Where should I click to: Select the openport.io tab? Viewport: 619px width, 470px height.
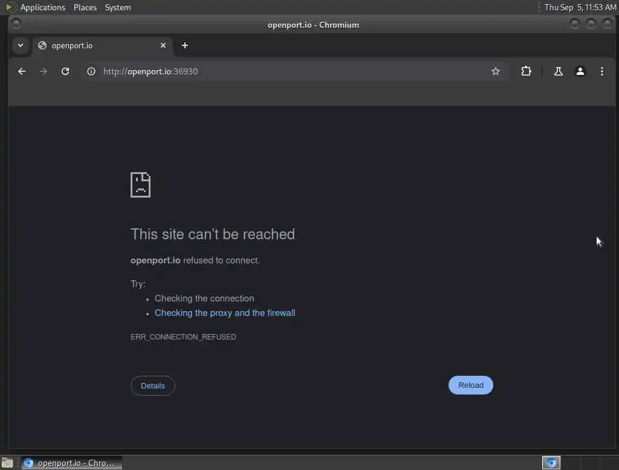[x=102, y=45]
